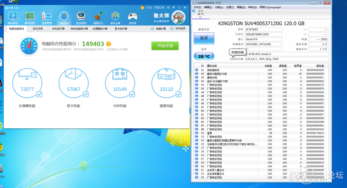The image size is (347, 188).
Task: Uncheck the 内存性能 test checkbox
Action: coord(132,95)
